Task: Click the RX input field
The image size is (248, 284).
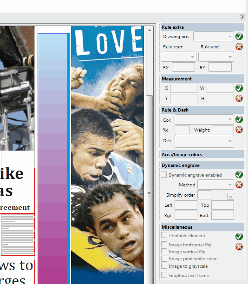Action: (x=183, y=67)
